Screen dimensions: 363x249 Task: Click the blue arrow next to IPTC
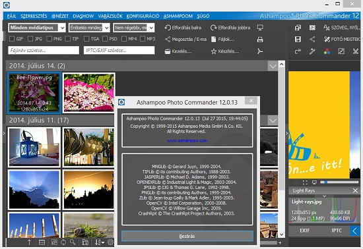354,231
